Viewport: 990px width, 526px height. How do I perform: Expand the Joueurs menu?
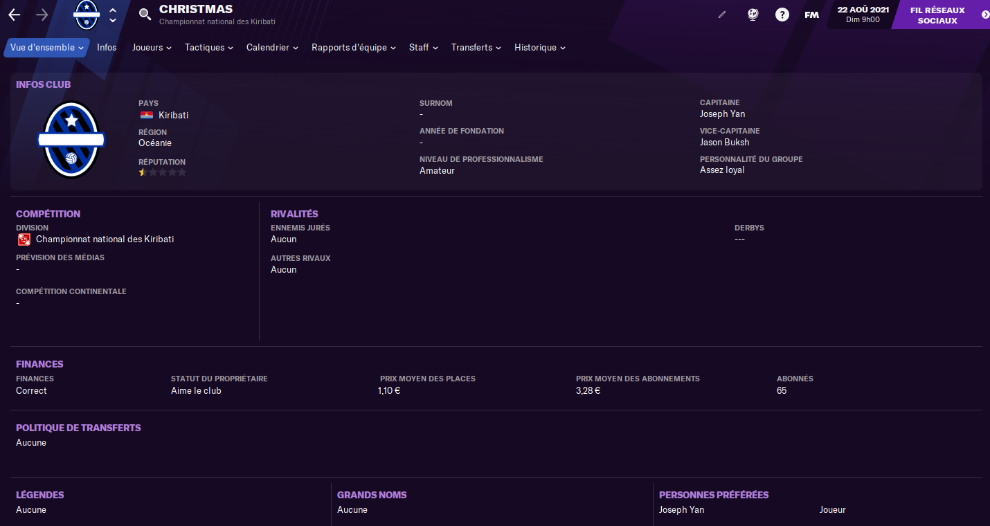point(152,48)
